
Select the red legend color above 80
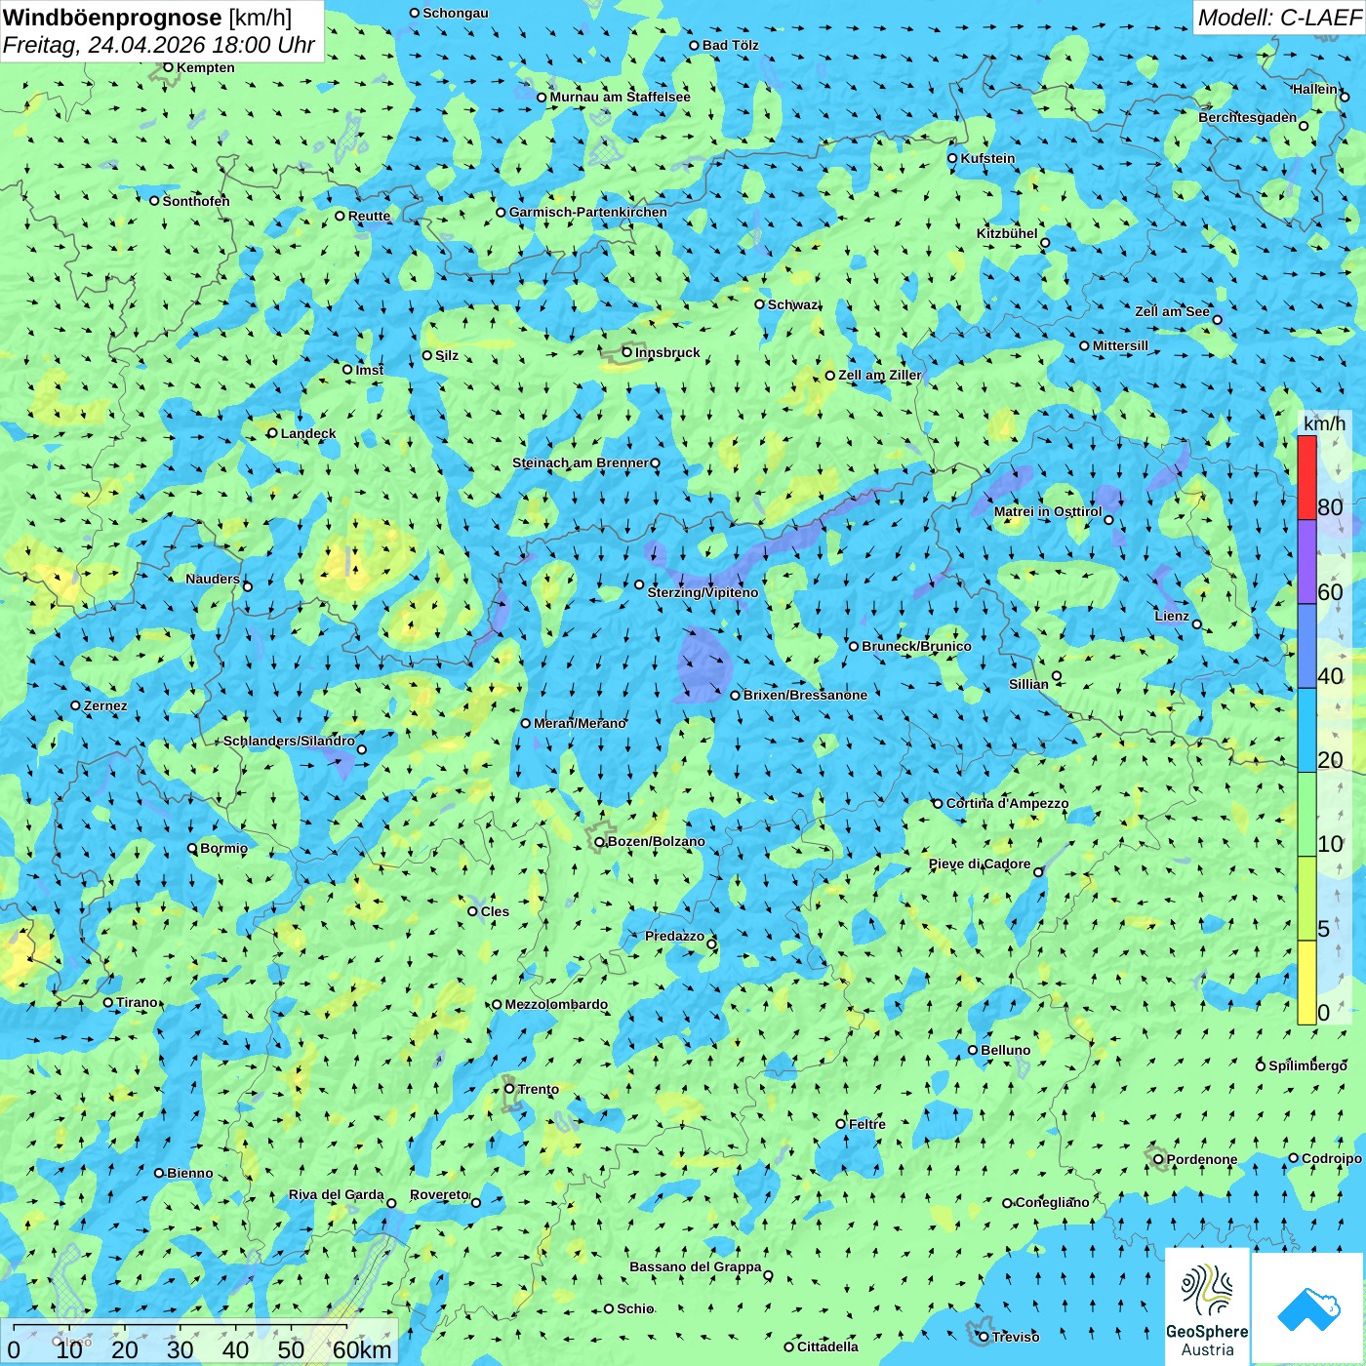point(1306,477)
